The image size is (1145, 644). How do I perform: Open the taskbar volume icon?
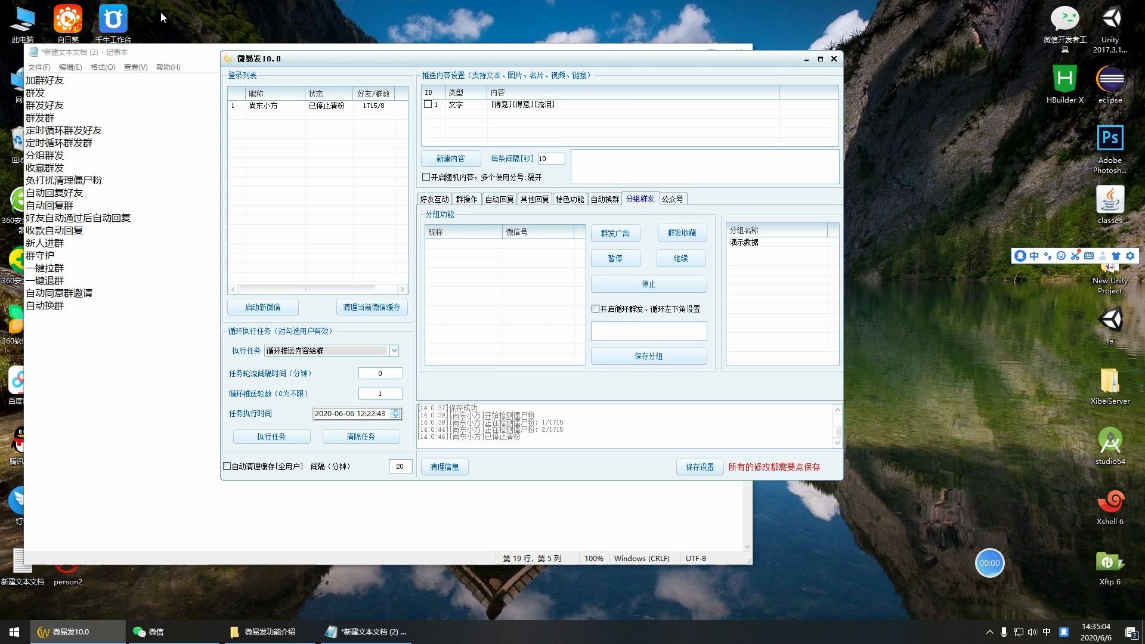point(1032,632)
